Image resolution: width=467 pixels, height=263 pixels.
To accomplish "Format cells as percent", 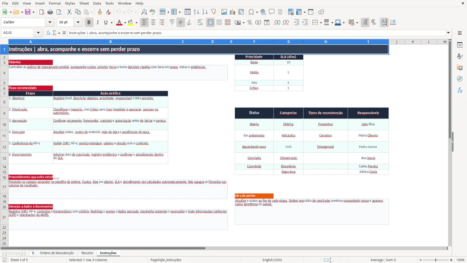I will pos(250,23).
